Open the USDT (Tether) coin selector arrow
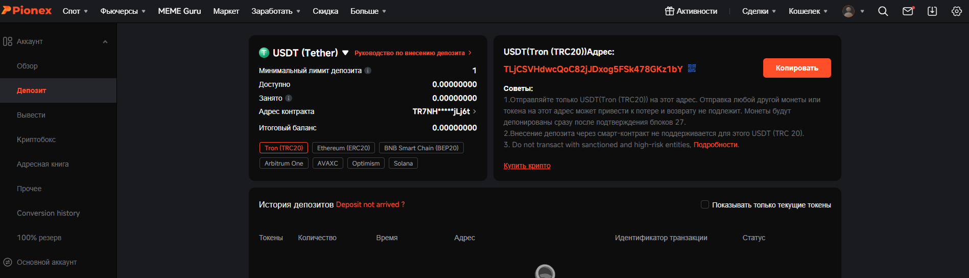This screenshot has width=969, height=278. pos(345,53)
